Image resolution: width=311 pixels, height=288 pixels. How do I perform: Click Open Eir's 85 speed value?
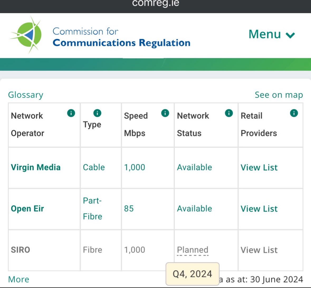[129, 209]
